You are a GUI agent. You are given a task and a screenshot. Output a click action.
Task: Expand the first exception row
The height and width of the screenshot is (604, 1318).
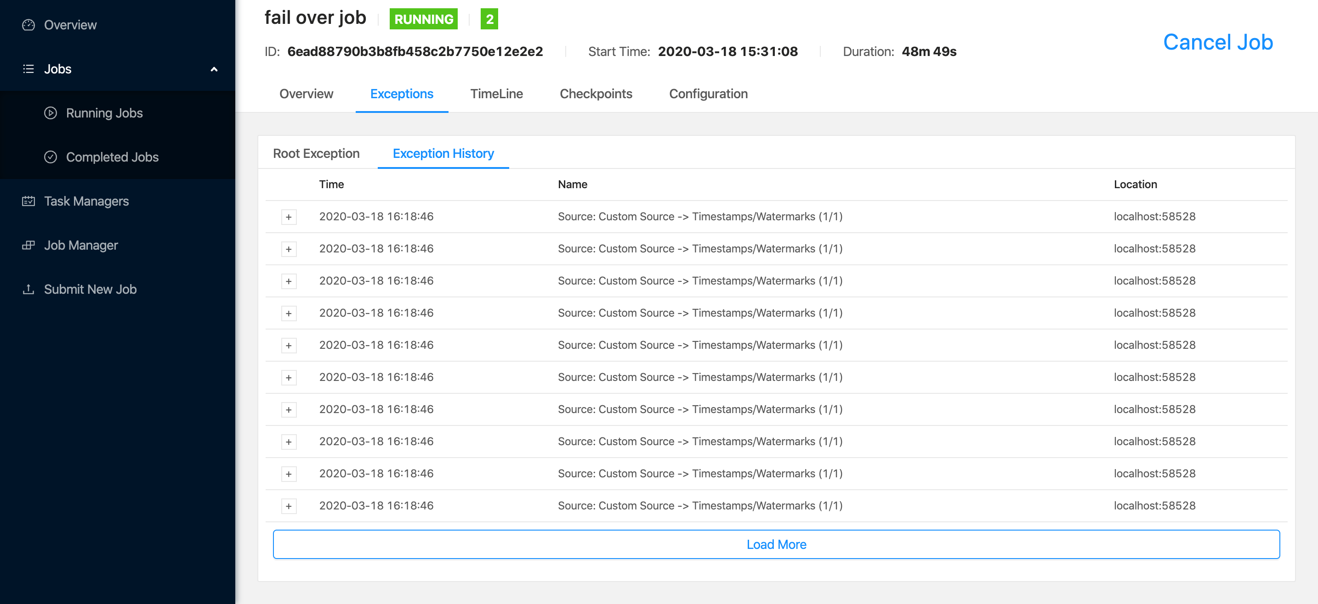(x=289, y=217)
